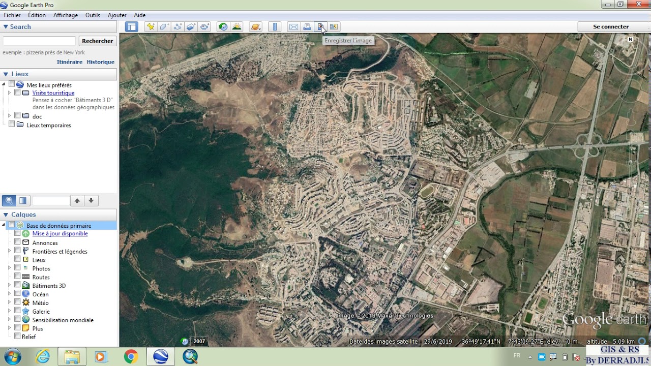Open the Outils menu
This screenshot has width=651, height=366.
tap(93, 15)
